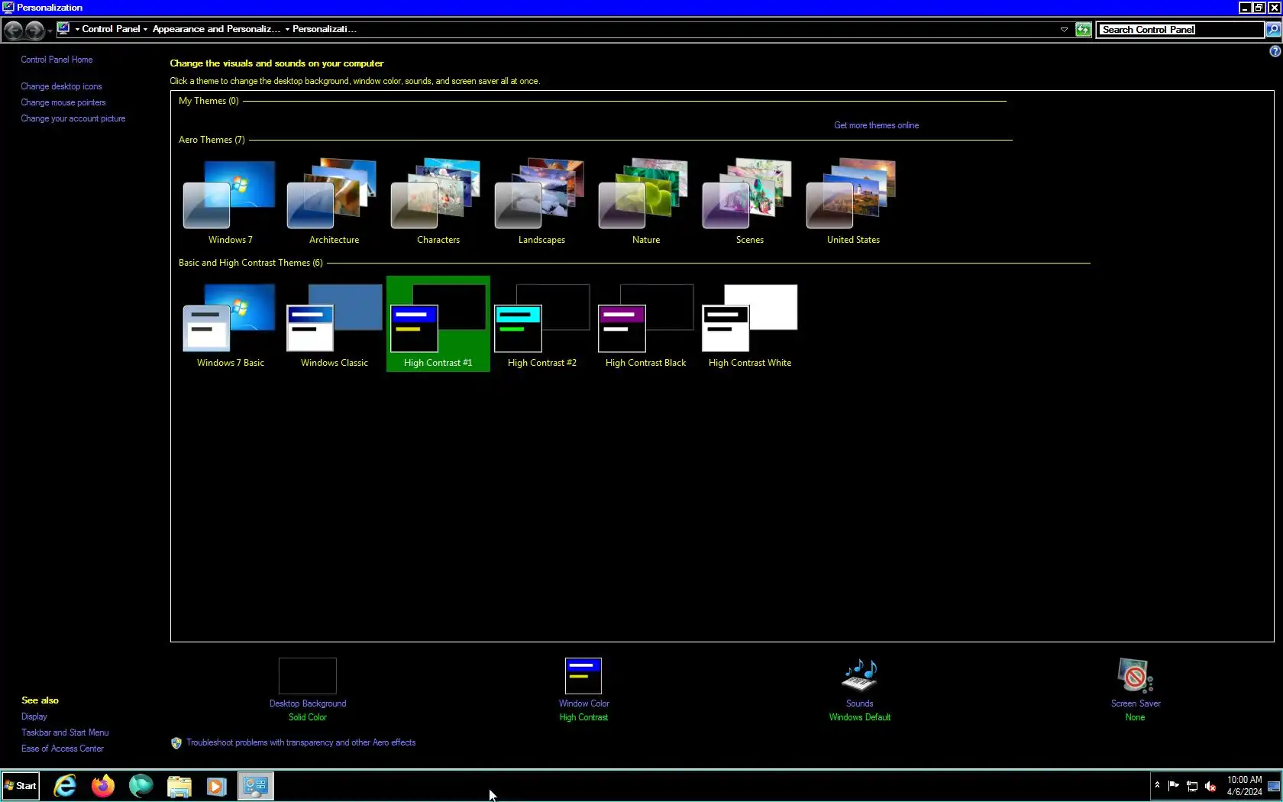The image size is (1283, 802).
Task: Refresh the page with the address bar refresh icon
Action: (x=1083, y=30)
